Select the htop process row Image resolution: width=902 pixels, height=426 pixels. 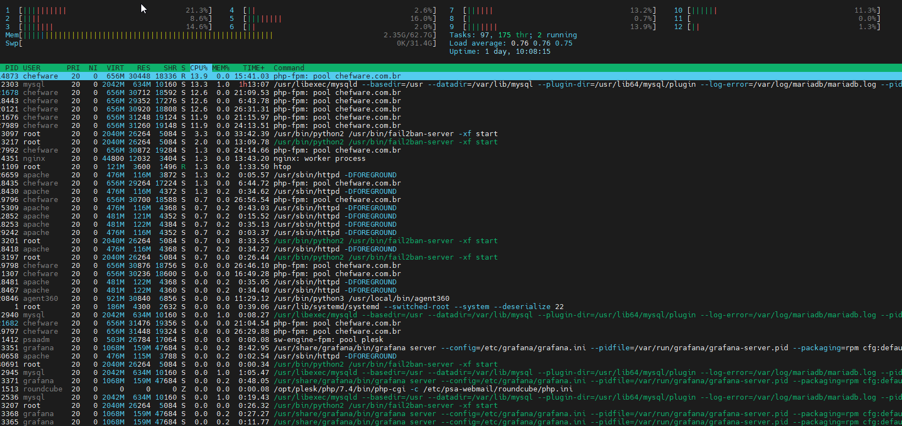[x=283, y=167]
